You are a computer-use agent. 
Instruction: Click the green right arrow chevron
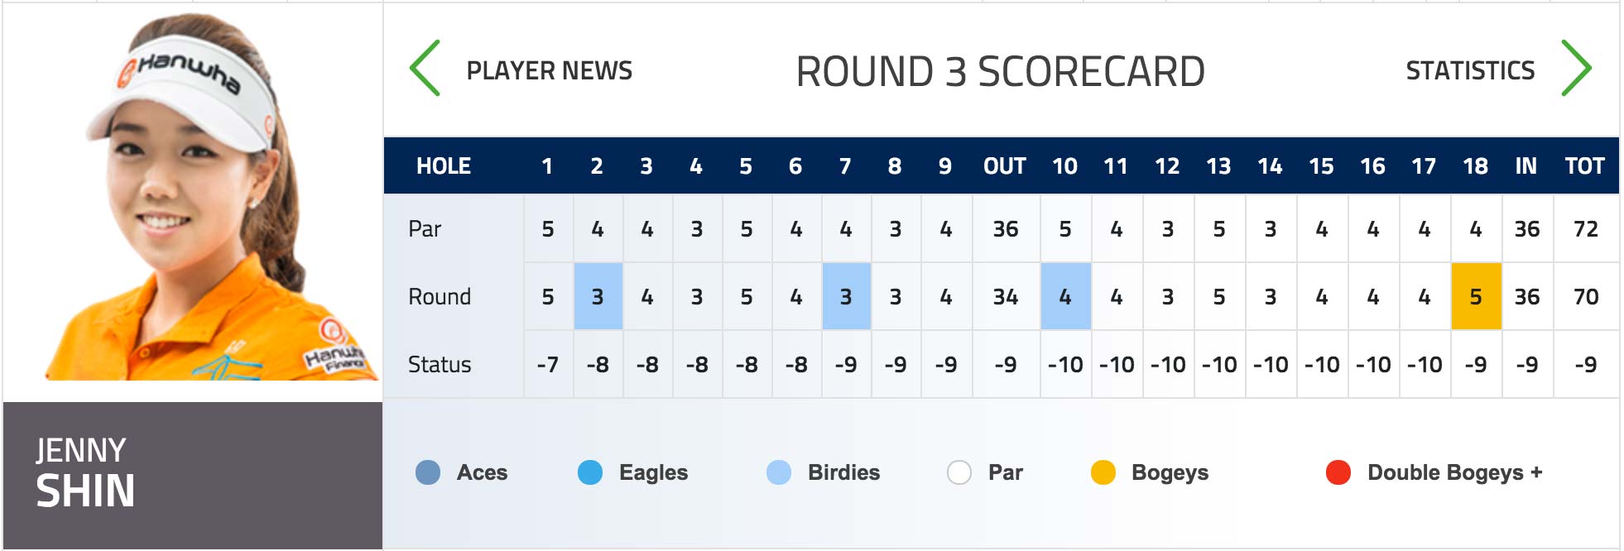click(1576, 69)
